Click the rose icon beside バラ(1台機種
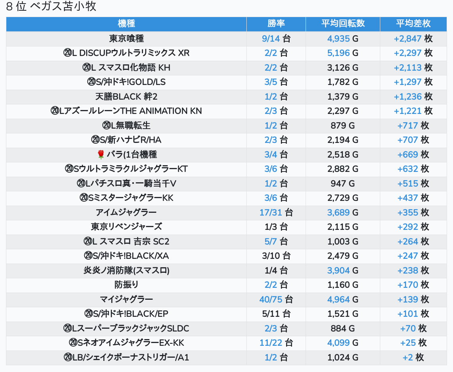Viewport: 453px width, 372px height. pyautogui.click(x=100, y=154)
